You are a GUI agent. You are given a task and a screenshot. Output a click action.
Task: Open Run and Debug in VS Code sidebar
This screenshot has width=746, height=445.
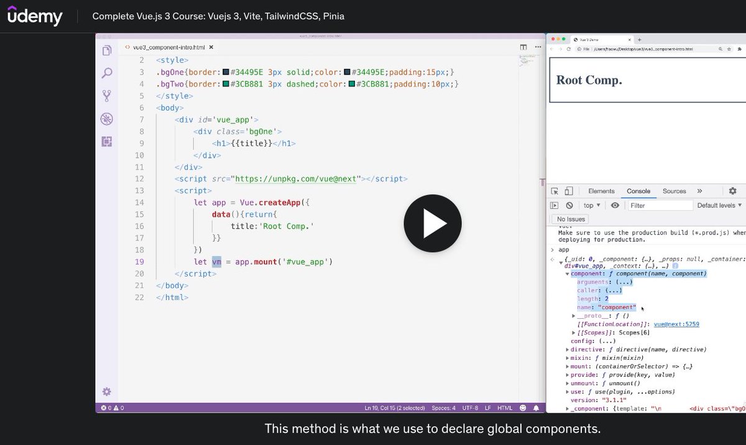pos(106,119)
